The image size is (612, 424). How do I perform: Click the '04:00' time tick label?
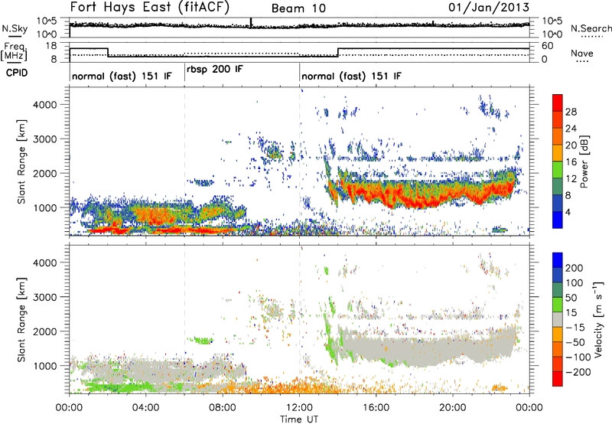[146, 408]
